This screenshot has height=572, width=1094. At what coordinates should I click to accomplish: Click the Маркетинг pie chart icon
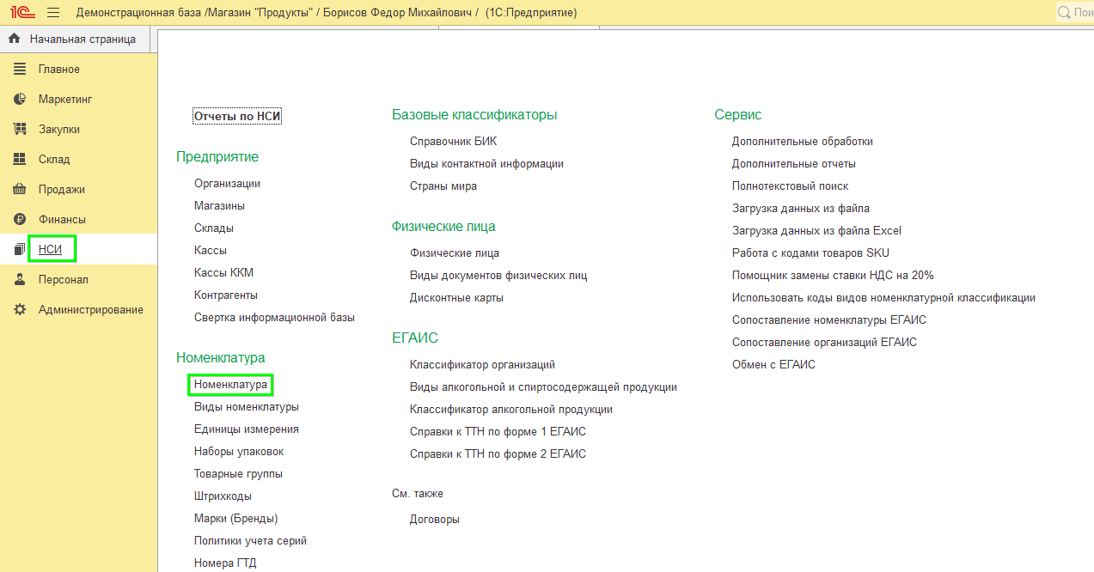point(20,99)
